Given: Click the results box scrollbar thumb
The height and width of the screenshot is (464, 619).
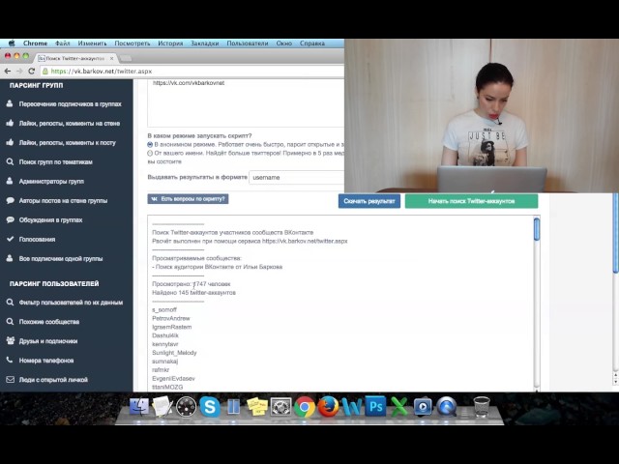Looking at the screenshot, I should pos(537,229).
